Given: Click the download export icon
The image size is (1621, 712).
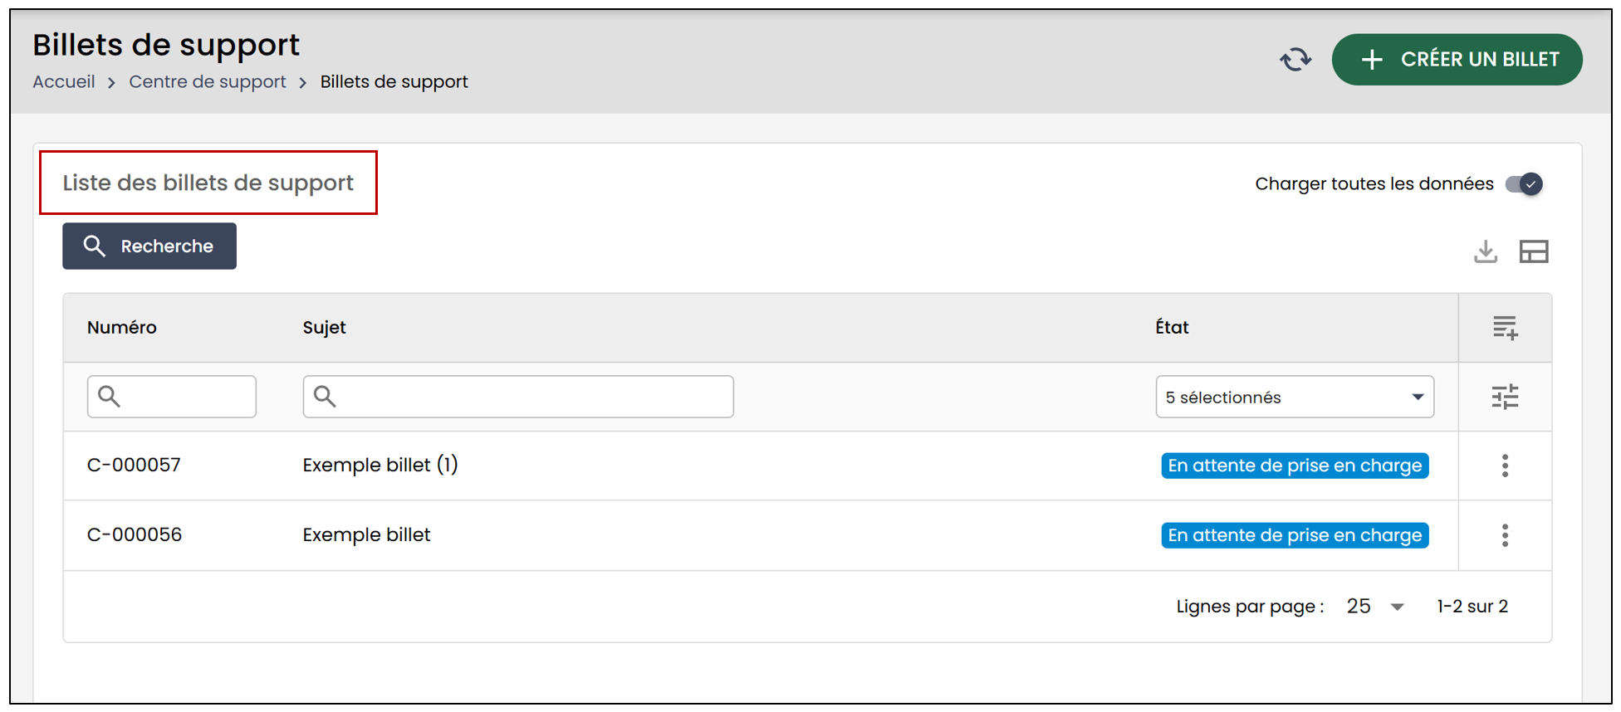Looking at the screenshot, I should pyautogui.click(x=1486, y=251).
